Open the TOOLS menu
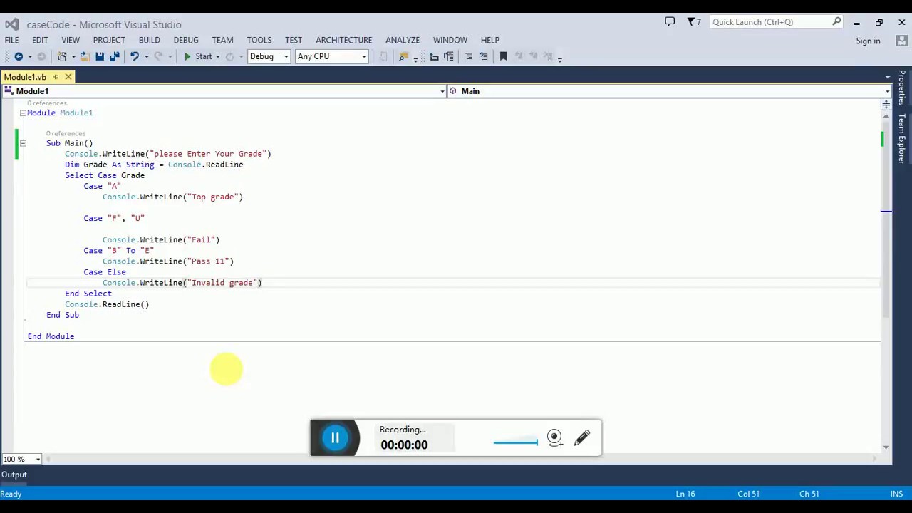This screenshot has height=513, width=912. (x=259, y=40)
